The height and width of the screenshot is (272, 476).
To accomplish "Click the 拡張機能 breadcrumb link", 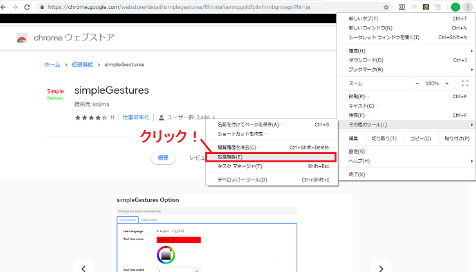I will click(82, 65).
